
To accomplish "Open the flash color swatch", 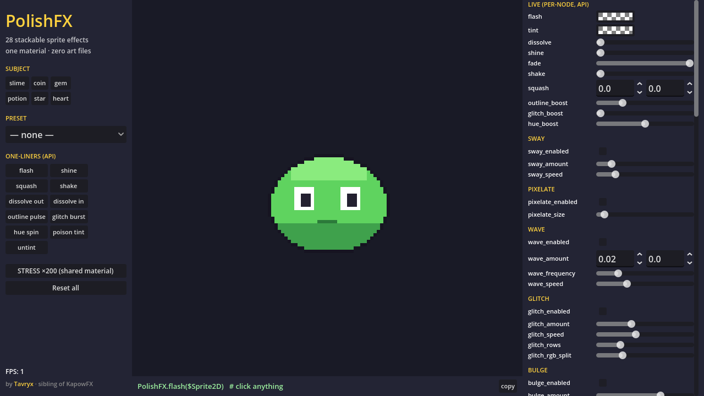I will [615, 16].
